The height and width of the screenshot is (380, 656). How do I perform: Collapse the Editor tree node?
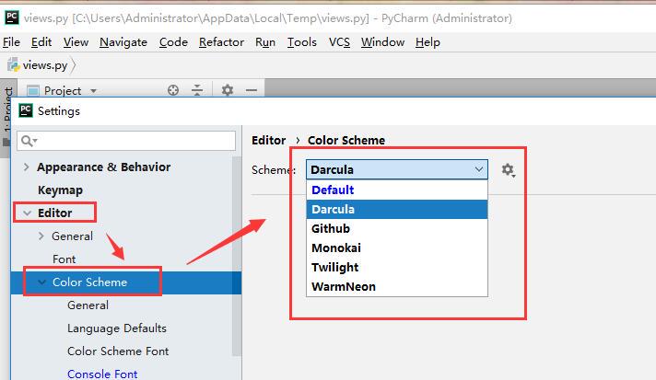click(28, 213)
